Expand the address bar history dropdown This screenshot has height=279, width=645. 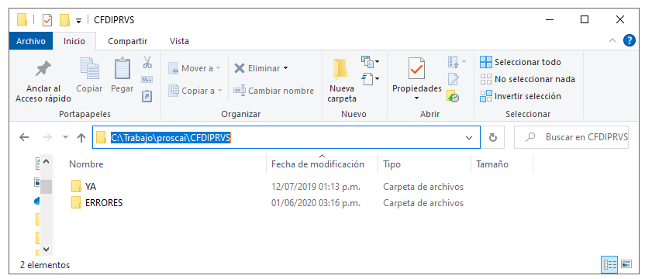469,138
